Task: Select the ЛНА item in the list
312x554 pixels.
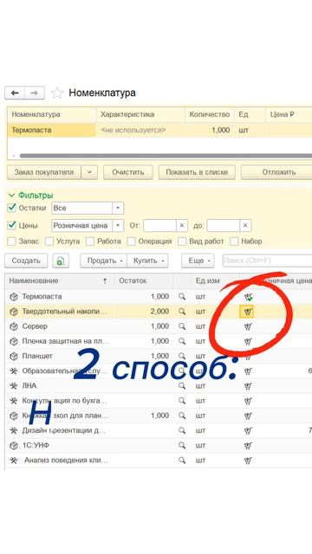Action: pyautogui.click(x=29, y=385)
